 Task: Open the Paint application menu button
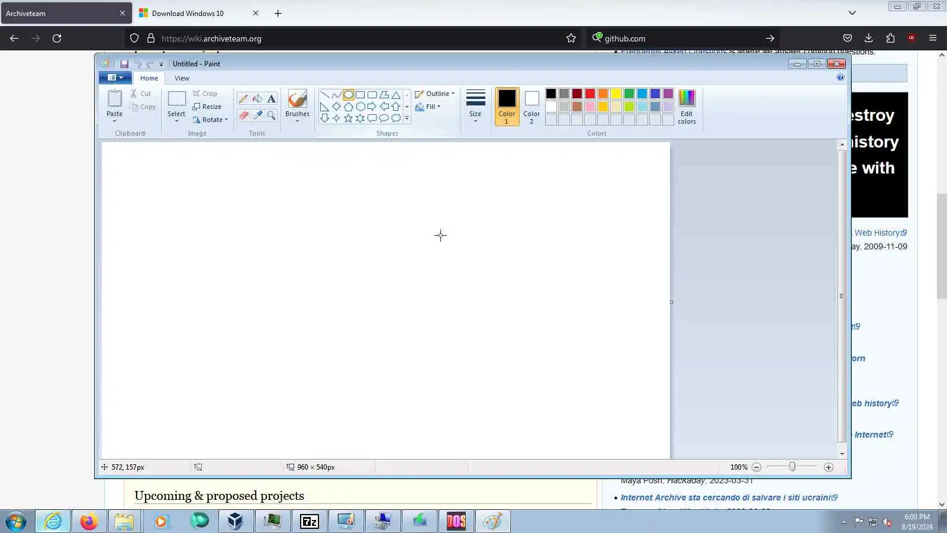coord(115,78)
